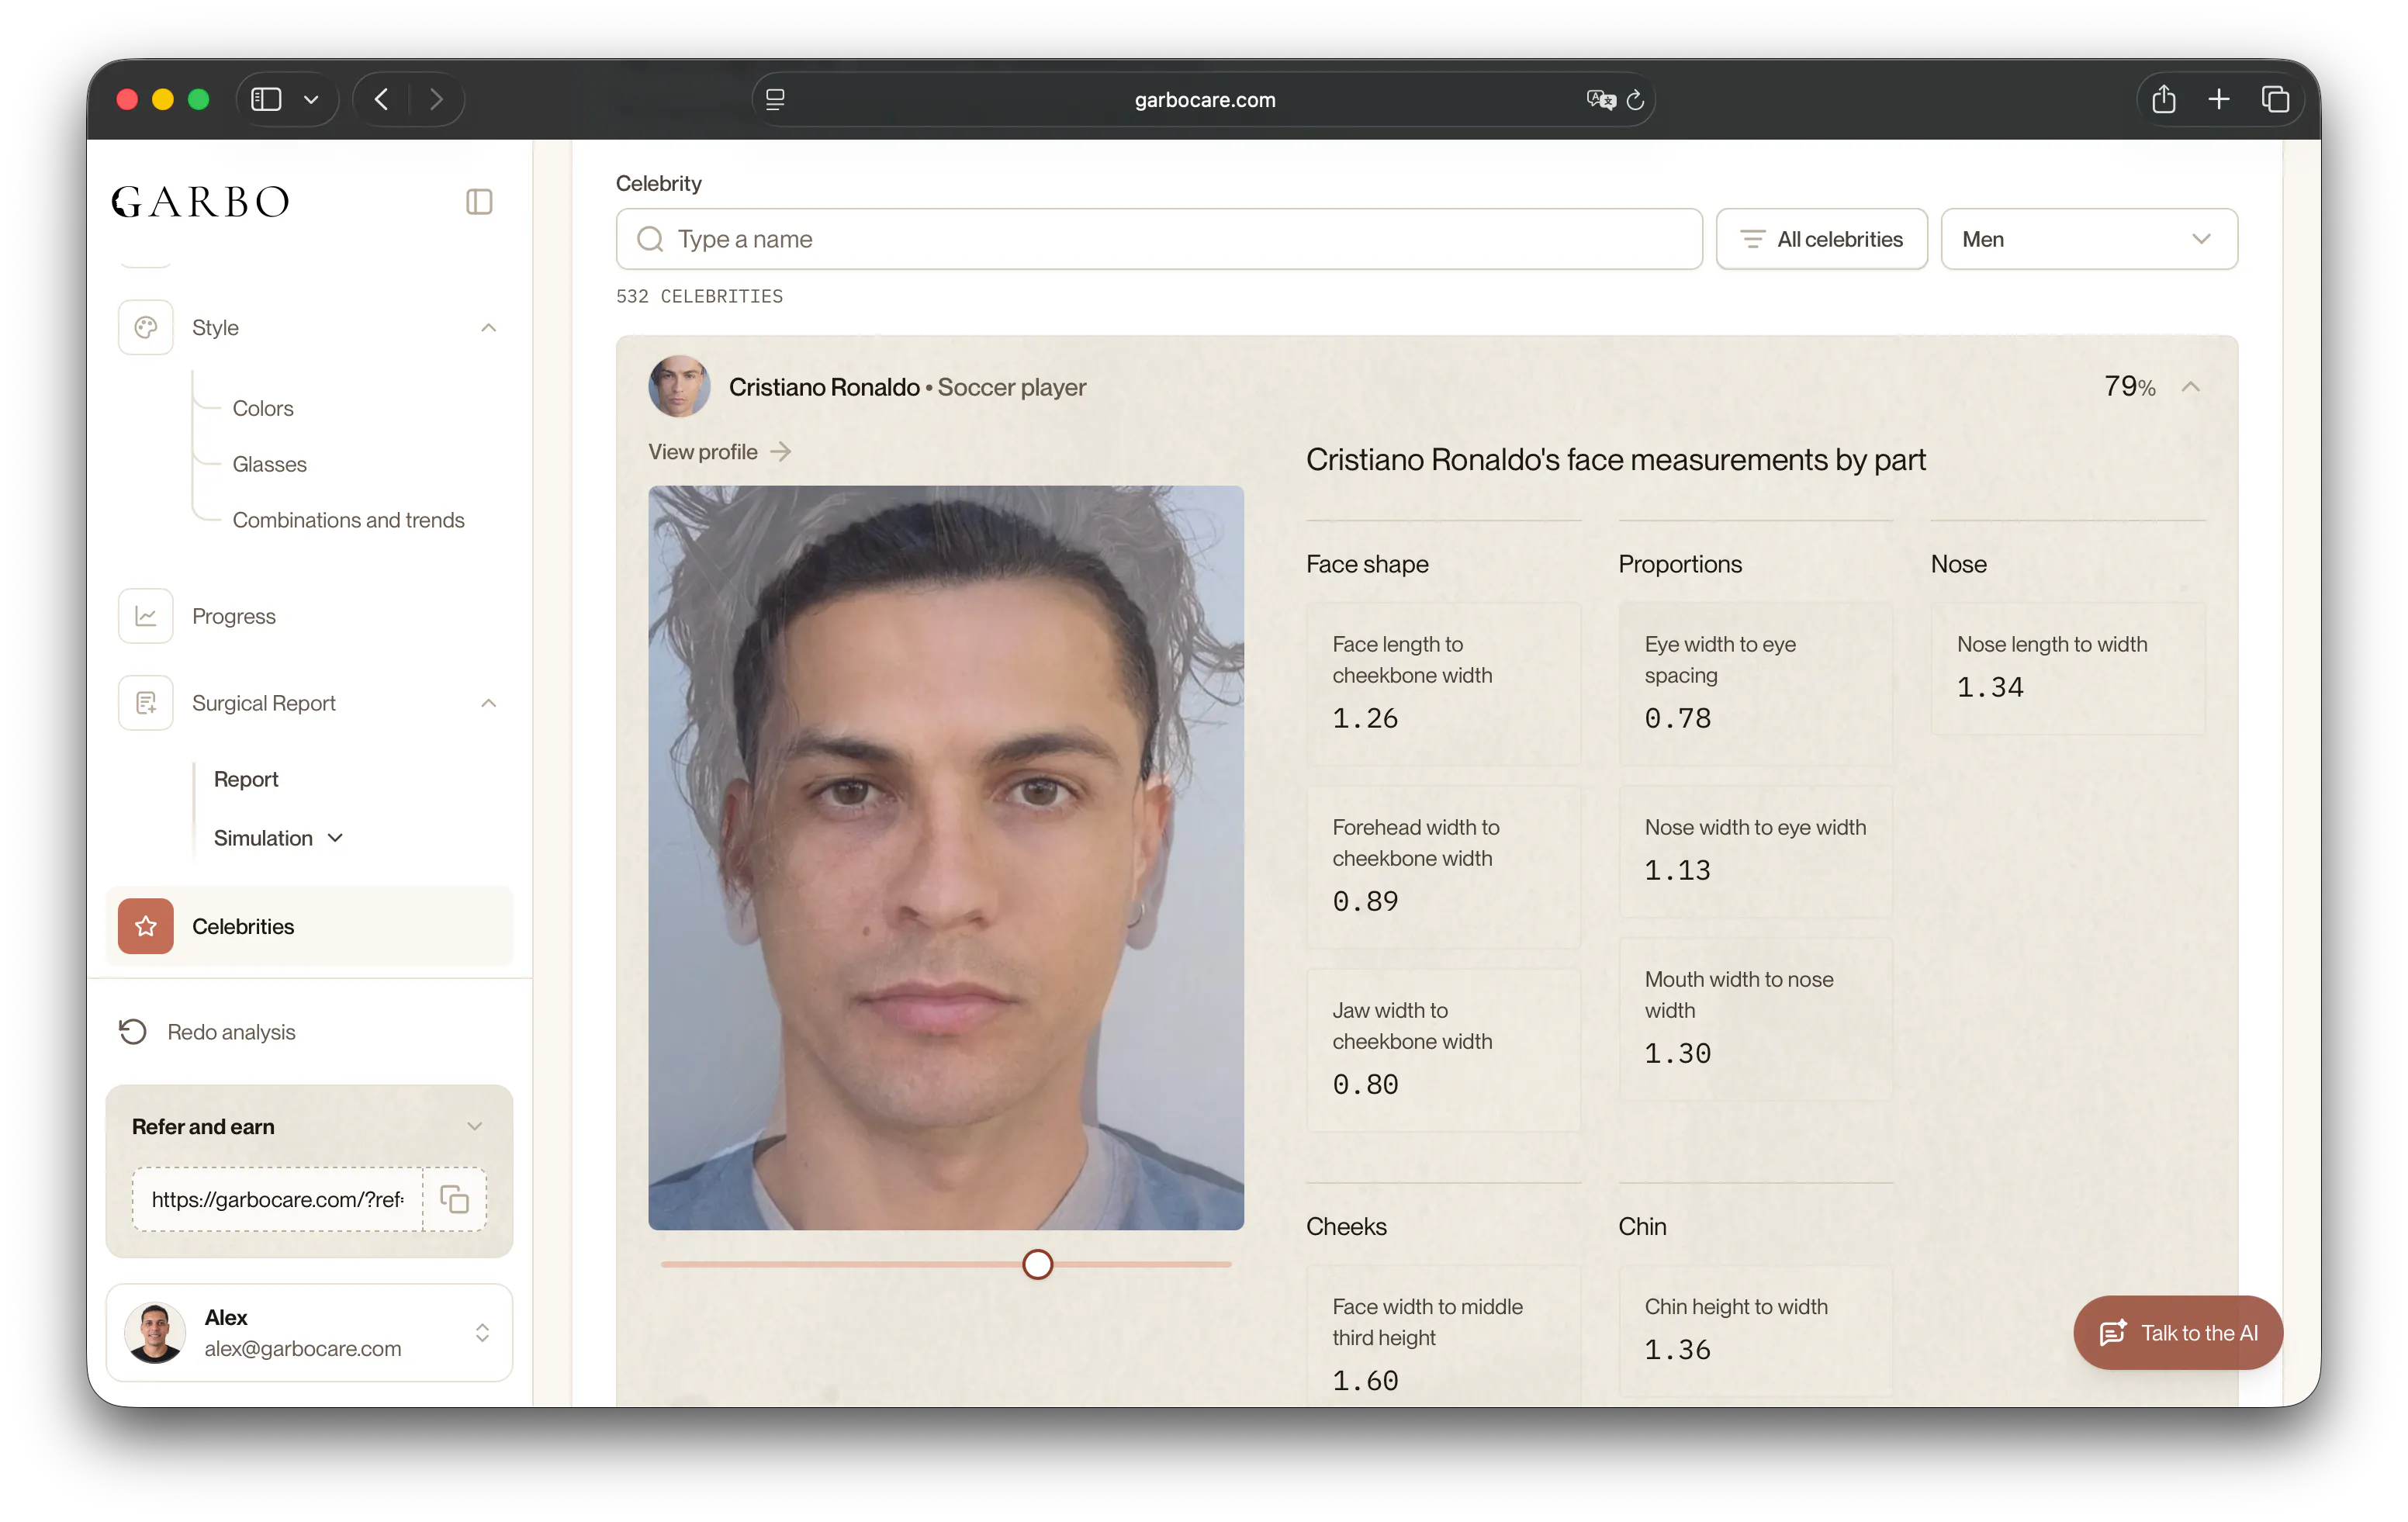Image resolution: width=2408 pixels, height=1522 pixels.
Task: Open Safari tab group dropdown arrow
Action: [311, 99]
